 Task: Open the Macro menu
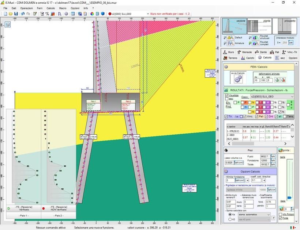tap(63, 8)
